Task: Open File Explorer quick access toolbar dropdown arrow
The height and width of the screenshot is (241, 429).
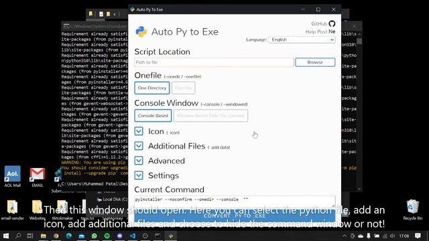Action: tap(115, 14)
